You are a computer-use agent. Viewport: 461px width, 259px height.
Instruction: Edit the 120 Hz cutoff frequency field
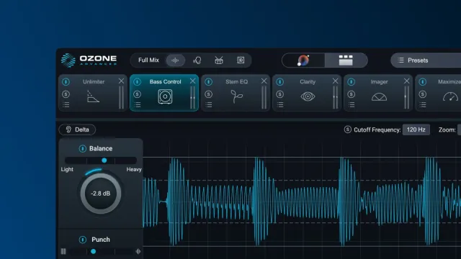[416, 129]
